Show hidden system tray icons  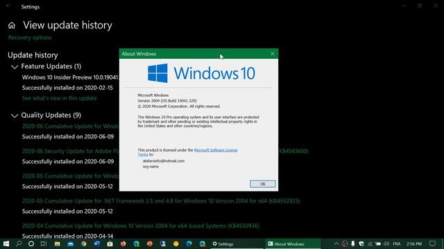pyautogui.click(x=336, y=243)
